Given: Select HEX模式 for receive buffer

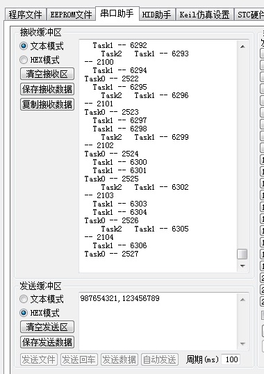Looking at the screenshot, I should tap(40, 60).
